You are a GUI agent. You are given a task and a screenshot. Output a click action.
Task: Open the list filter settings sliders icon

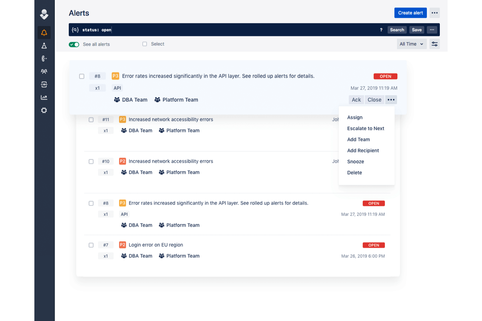tap(435, 44)
